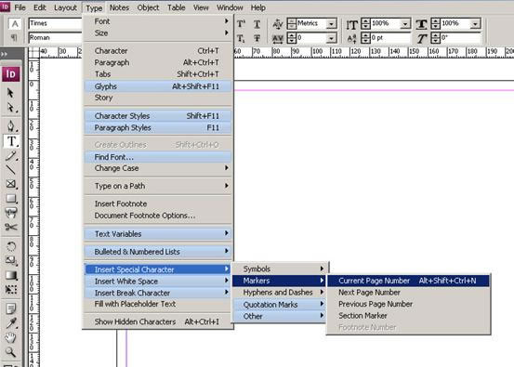Select the Direct Selection tool
This screenshot has height=367, width=514.
(x=10, y=108)
